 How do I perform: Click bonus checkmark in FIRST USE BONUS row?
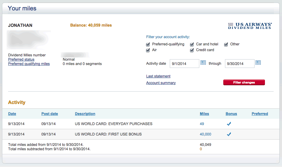[x=229, y=134]
